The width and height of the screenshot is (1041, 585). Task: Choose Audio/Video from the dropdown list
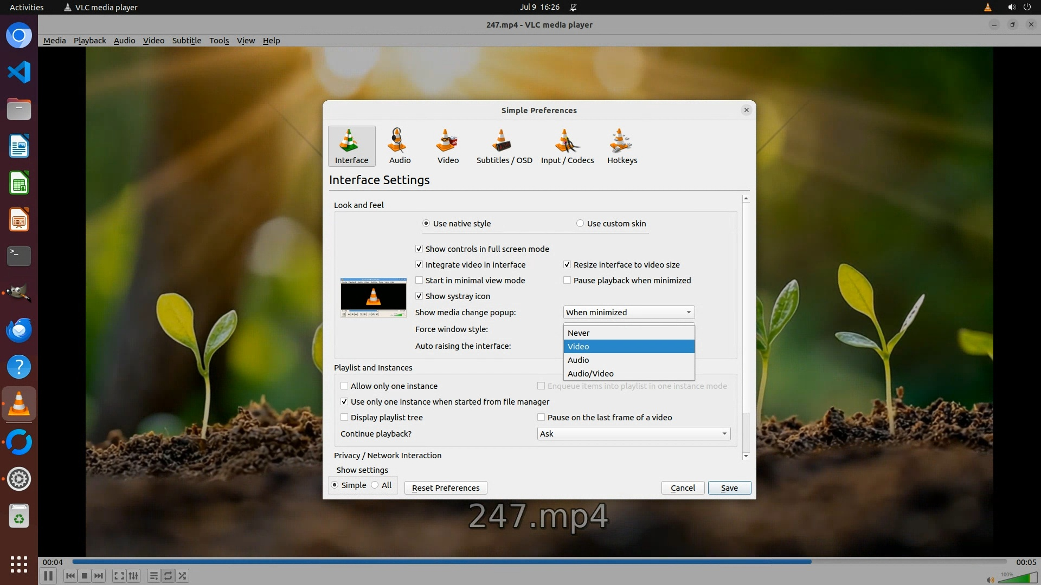[590, 374]
